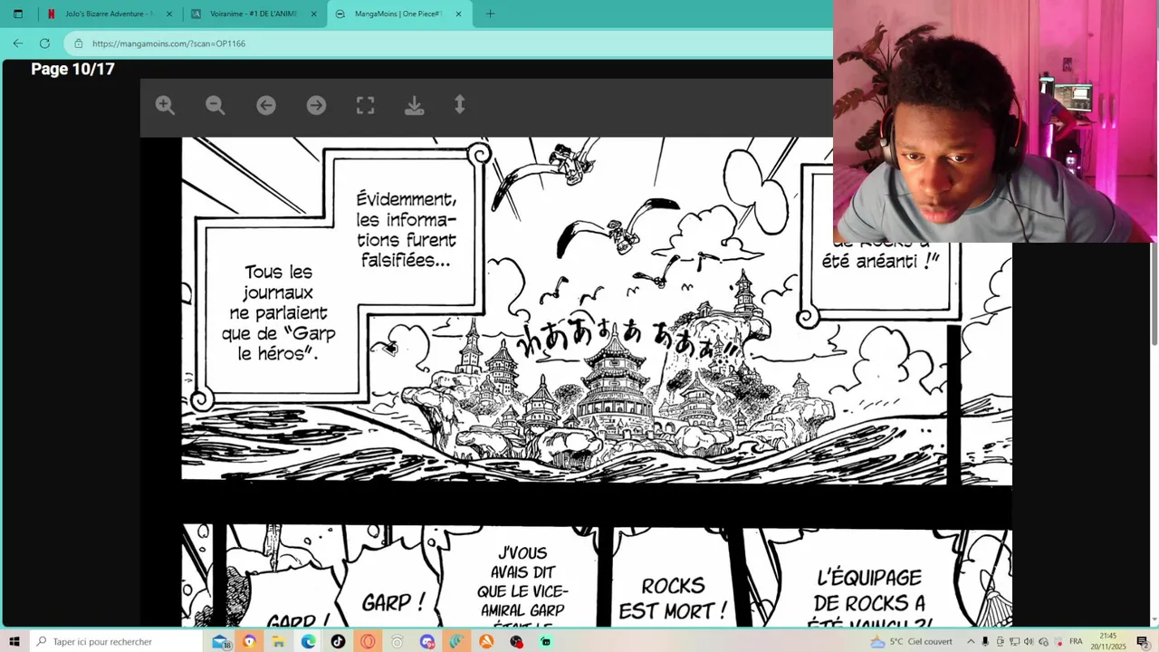Open the weather widget 5°C Ciel couvert
1159x652 pixels.
tap(911, 641)
